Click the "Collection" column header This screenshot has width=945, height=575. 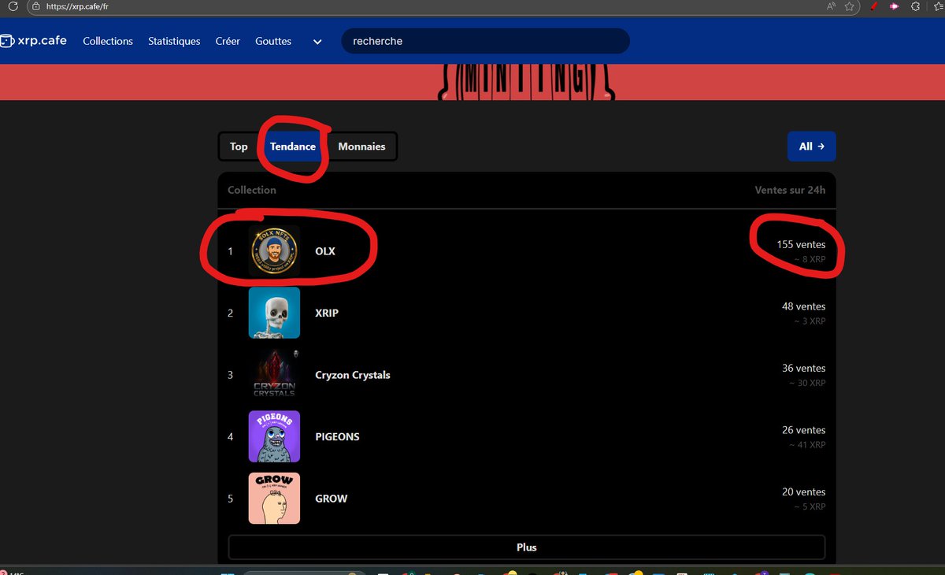pos(252,190)
